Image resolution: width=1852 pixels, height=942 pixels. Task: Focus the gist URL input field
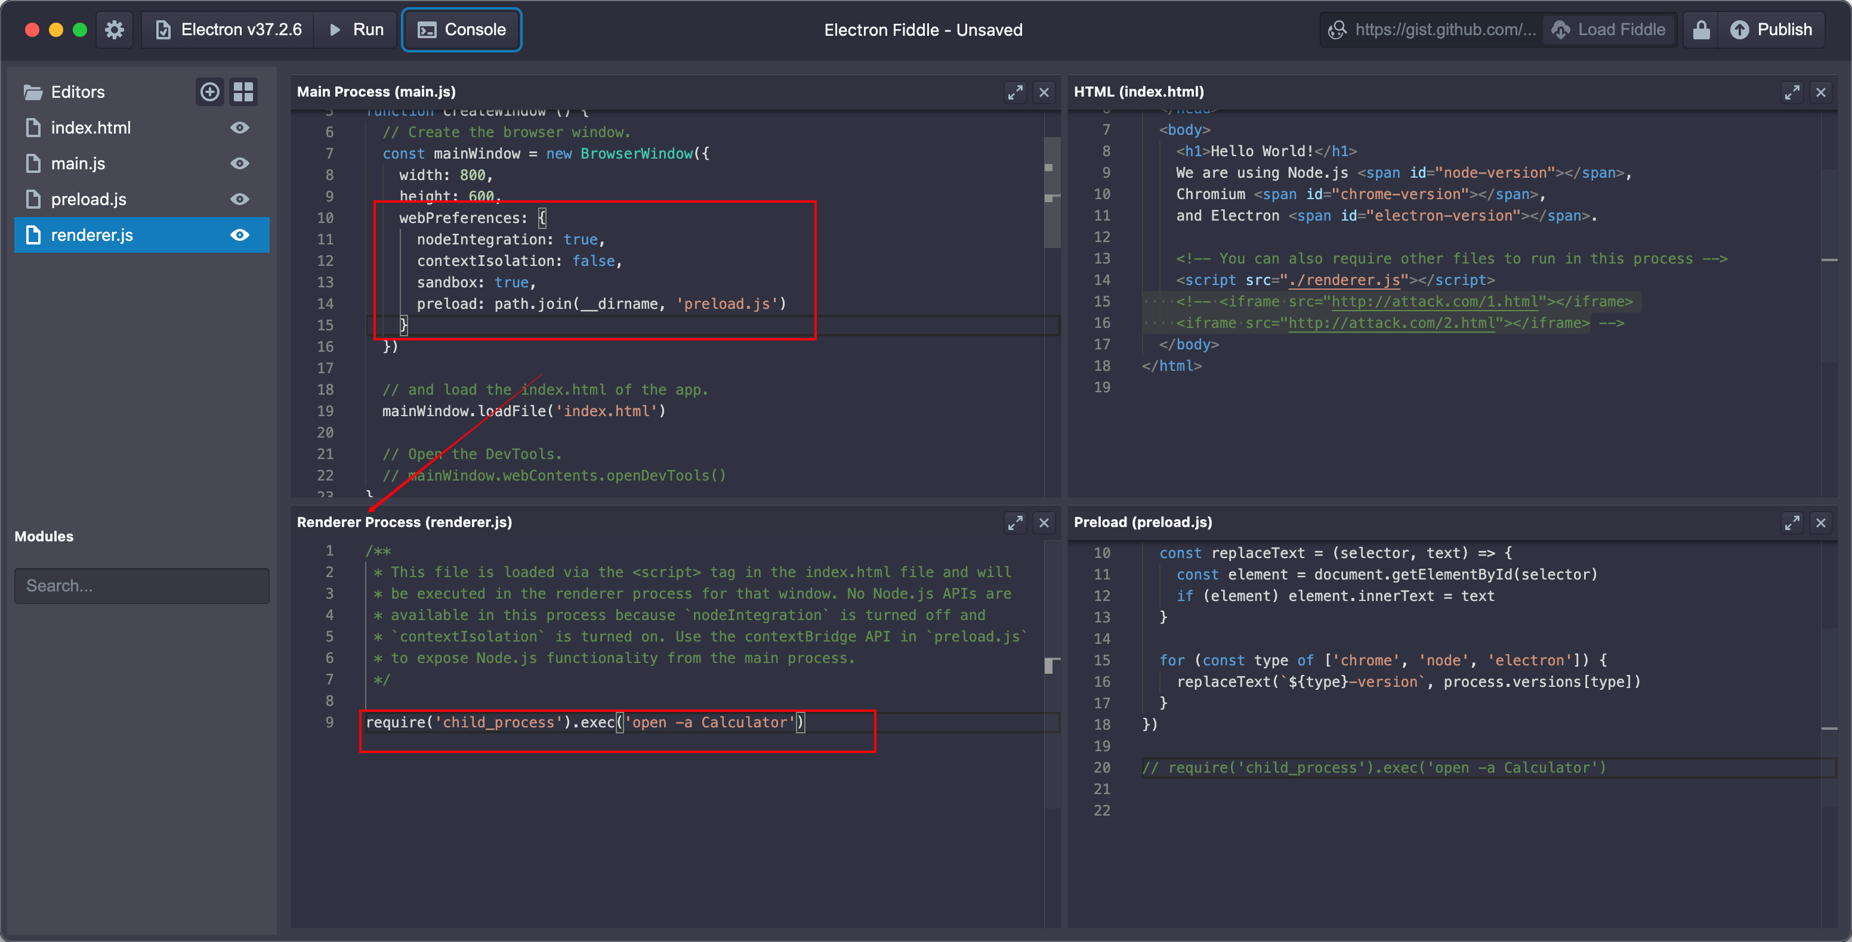tap(1444, 29)
